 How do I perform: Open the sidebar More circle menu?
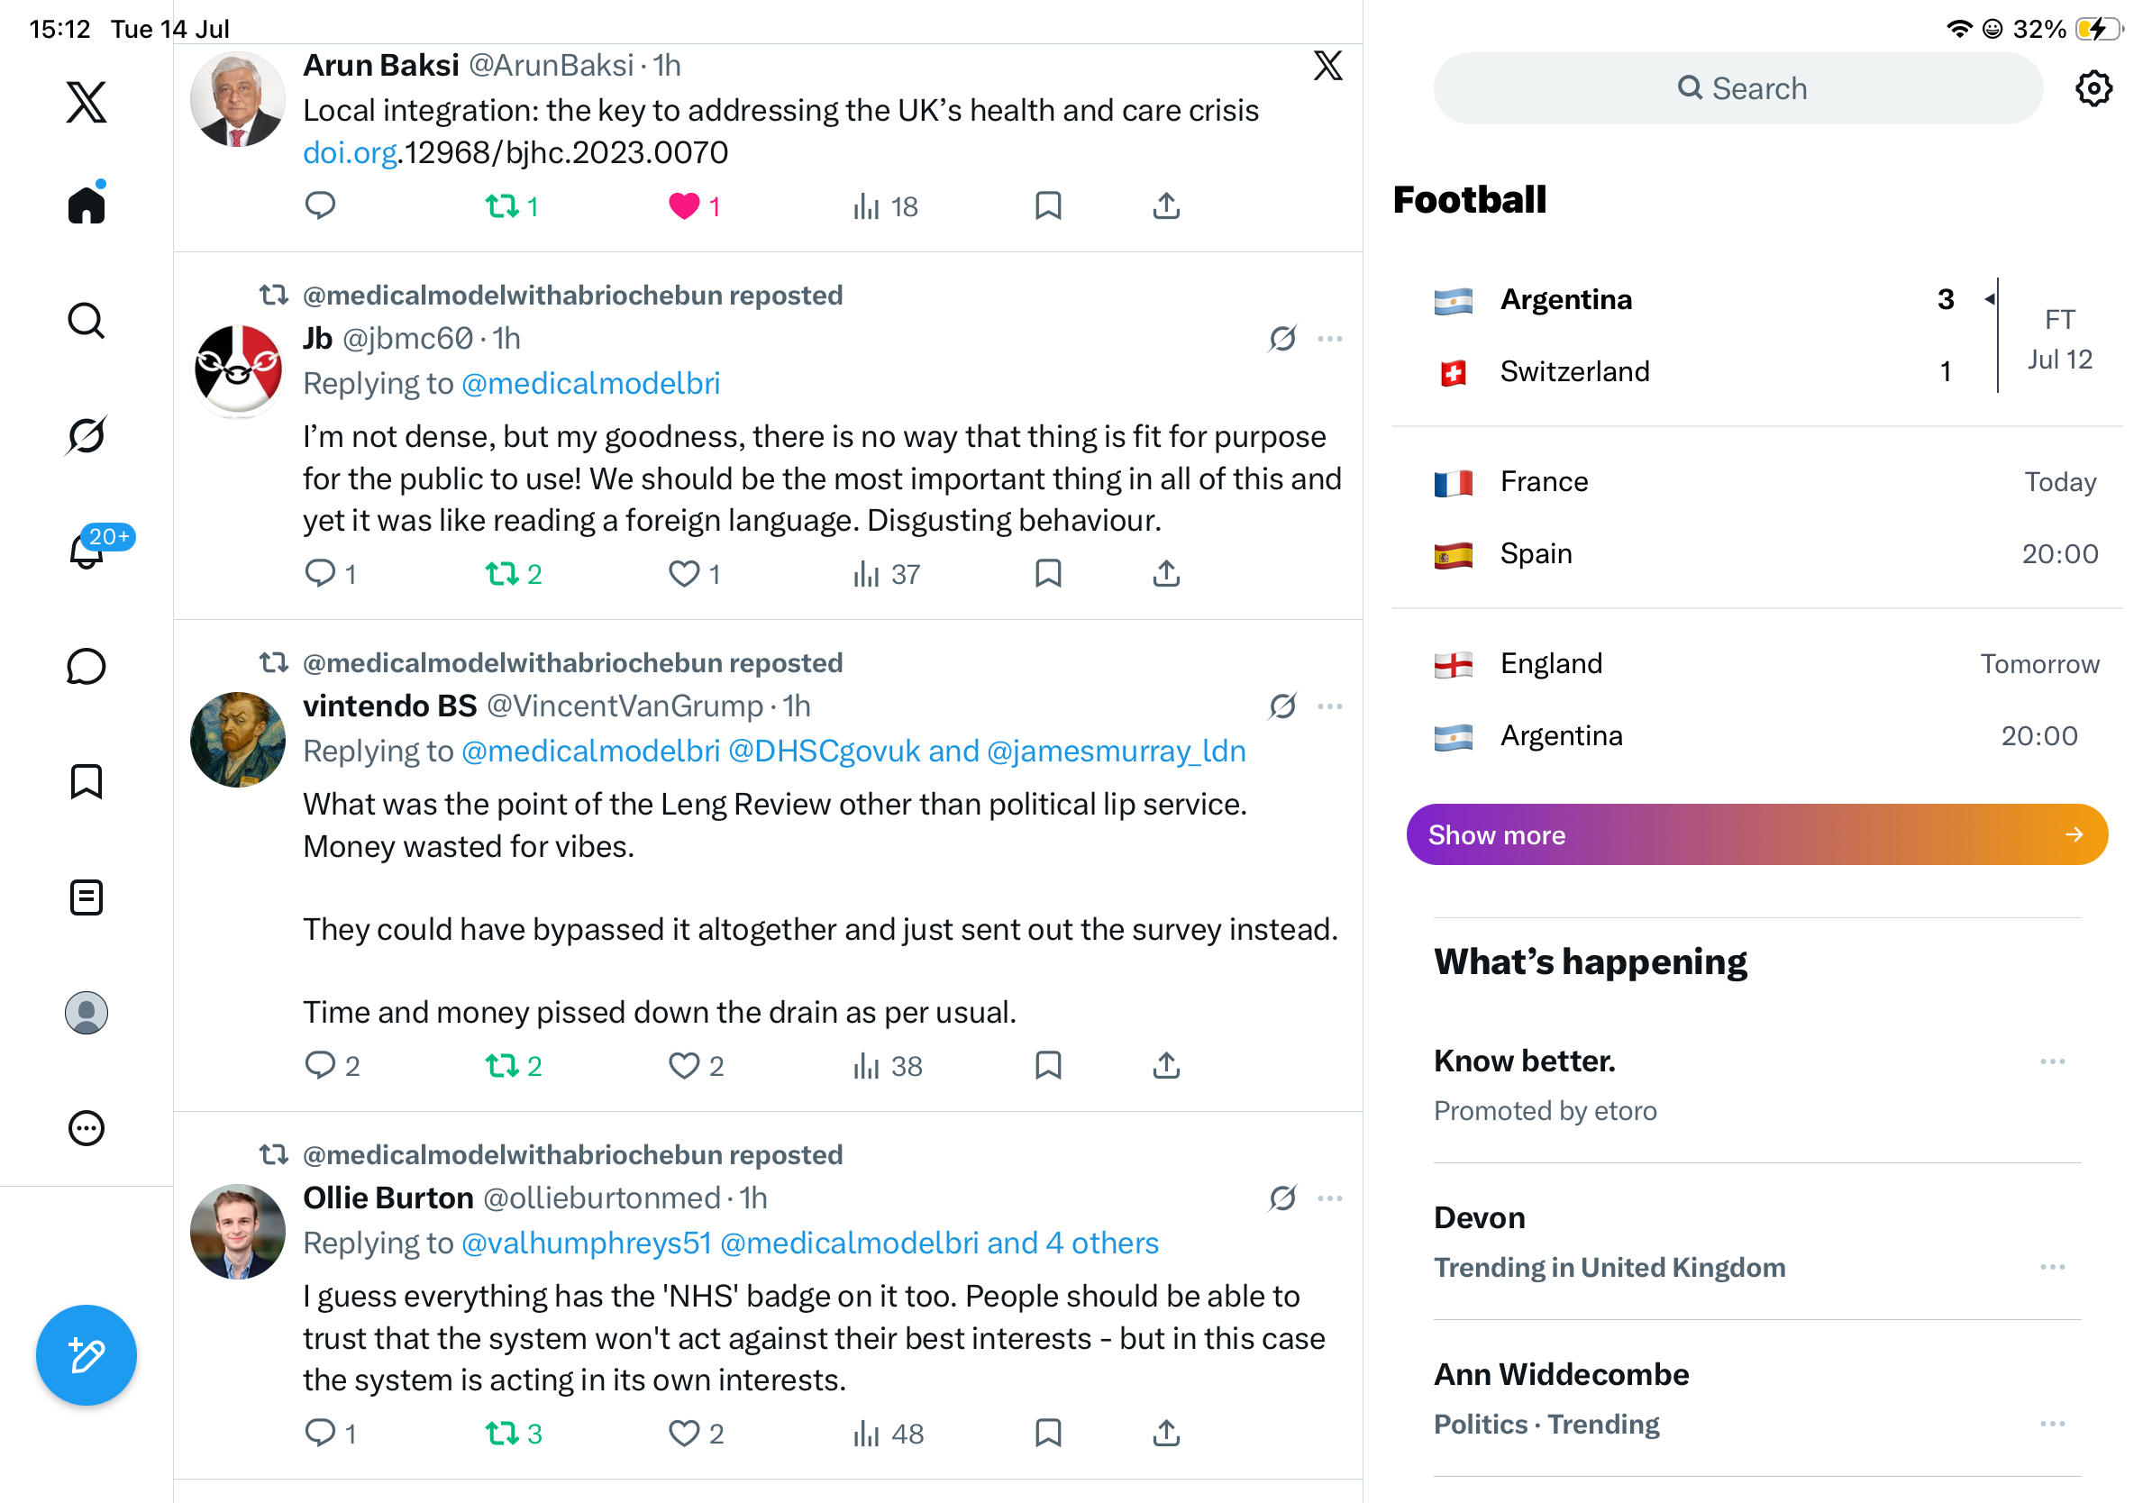[87, 1128]
